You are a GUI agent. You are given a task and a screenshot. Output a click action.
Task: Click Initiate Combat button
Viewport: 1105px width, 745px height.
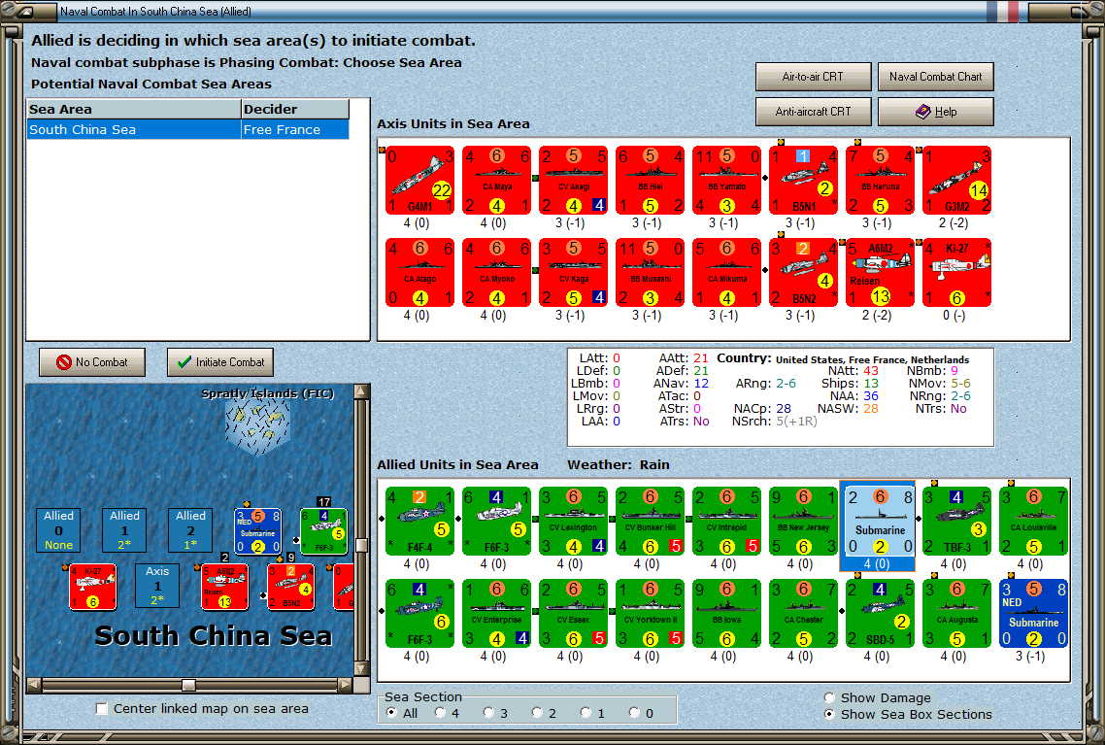(x=220, y=362)
